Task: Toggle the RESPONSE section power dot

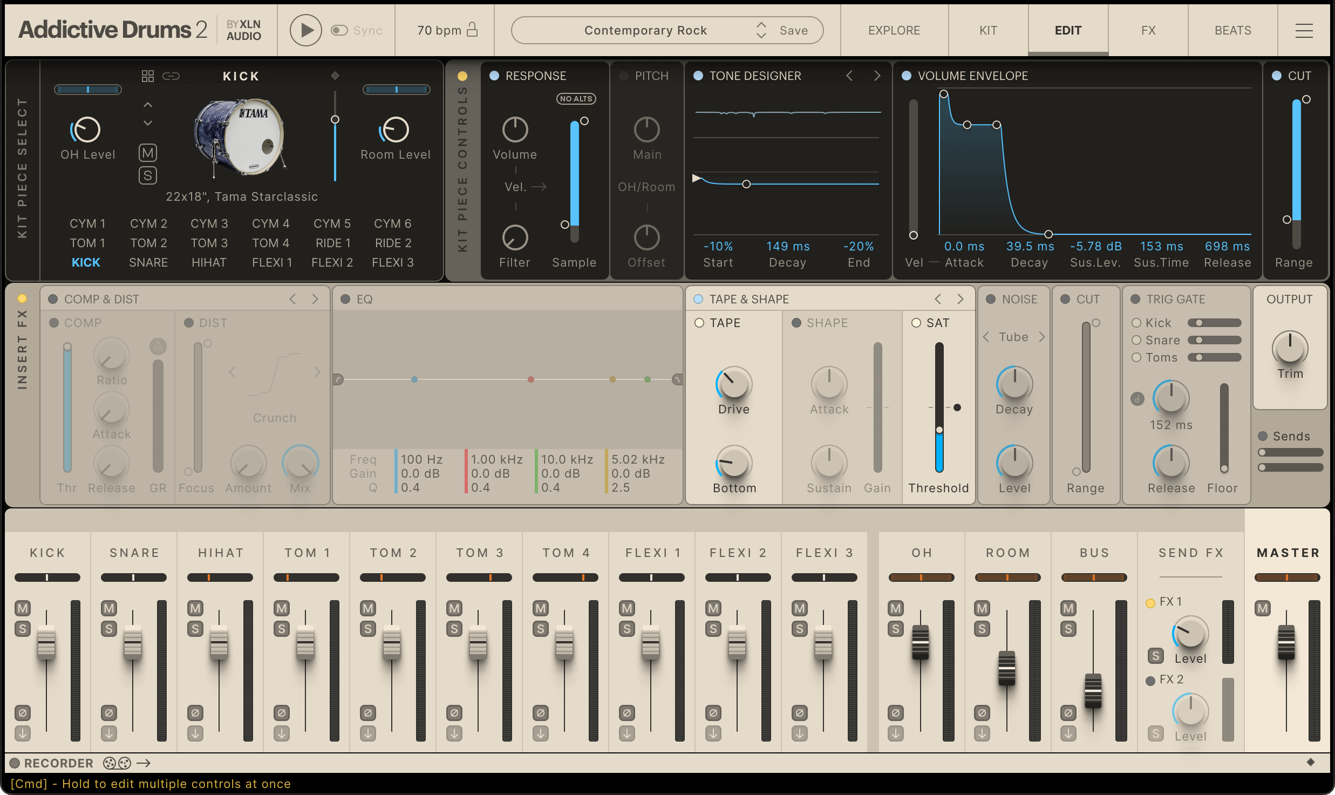Action: [494, 76]
